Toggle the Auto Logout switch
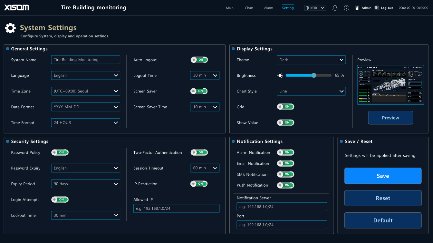 pos(199,60)
